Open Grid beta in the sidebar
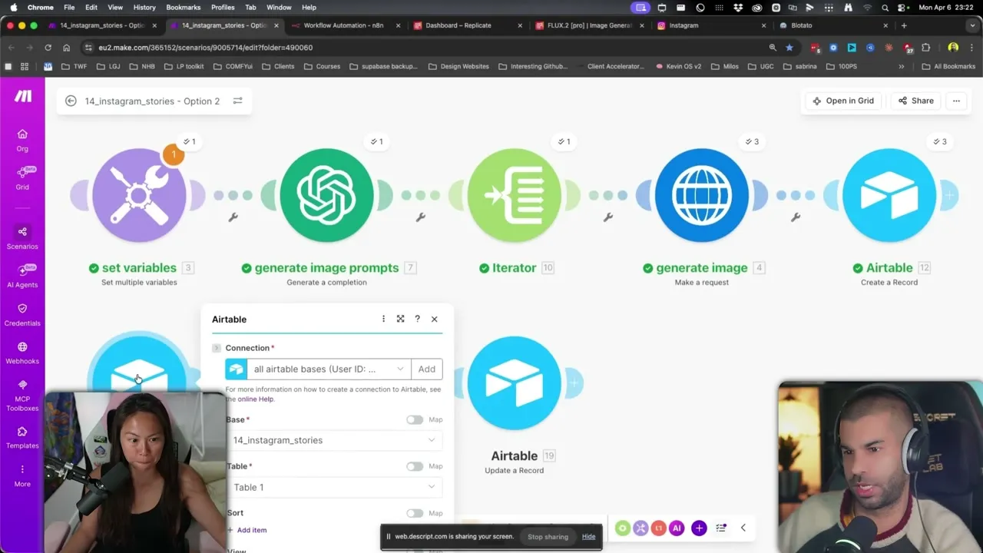The height and width of the screenshot is (553, 983). [x=22, y=178]
